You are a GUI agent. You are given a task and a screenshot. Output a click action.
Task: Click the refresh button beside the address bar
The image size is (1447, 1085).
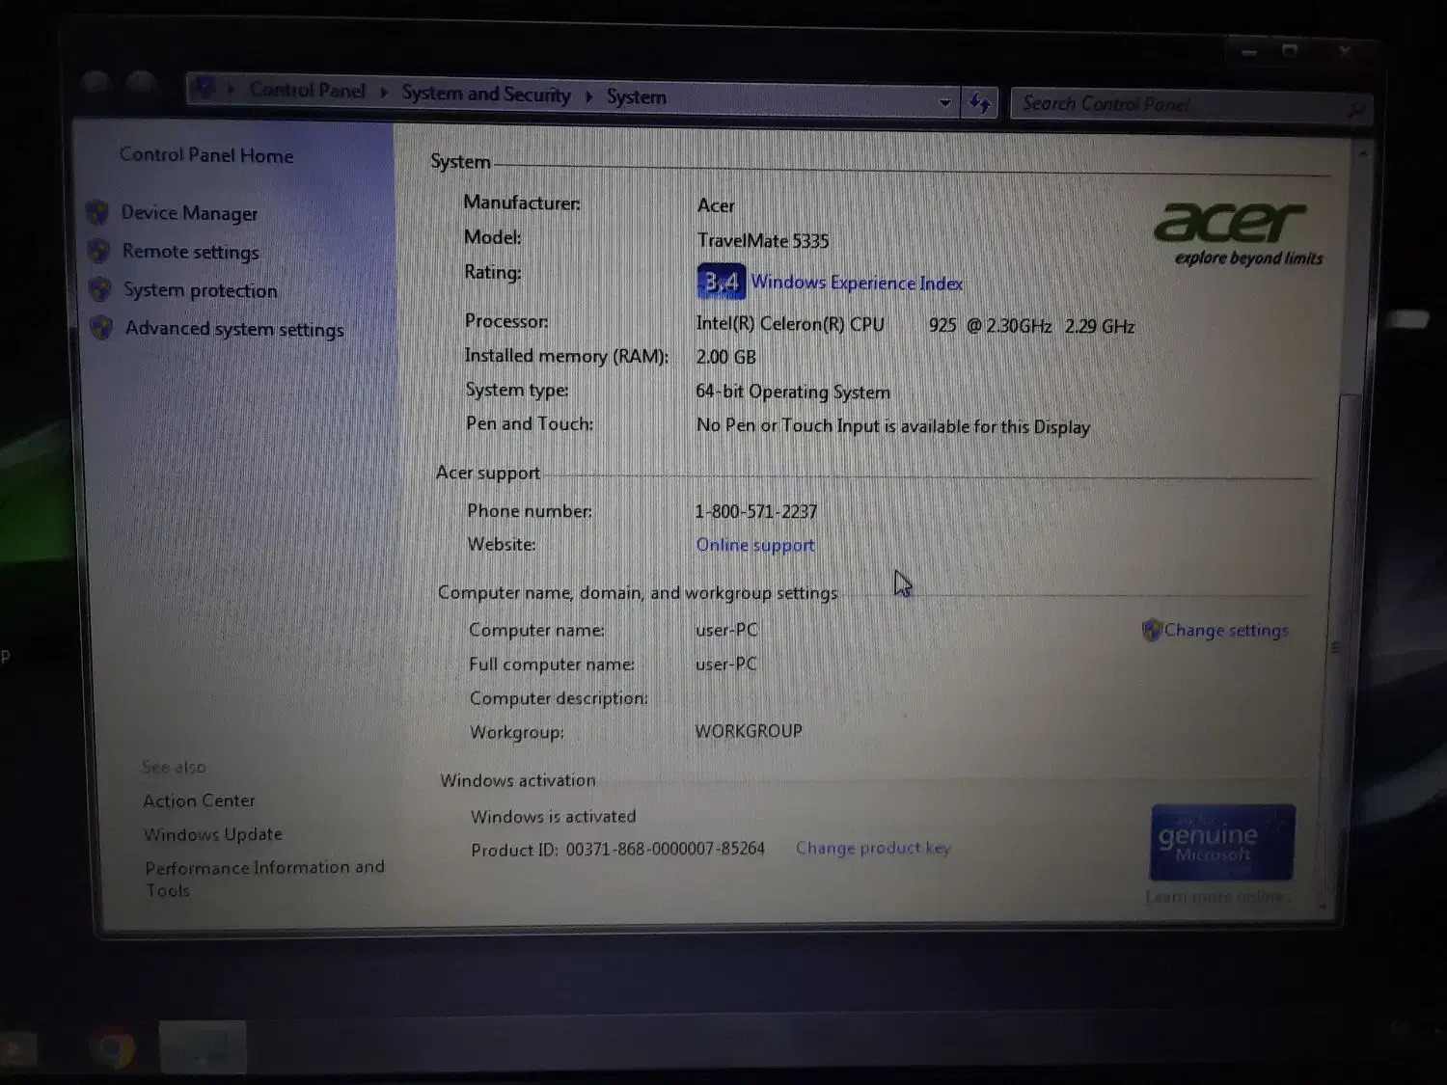(x=980, y=102)
